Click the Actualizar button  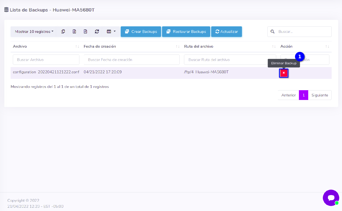[x=226, y=32]
